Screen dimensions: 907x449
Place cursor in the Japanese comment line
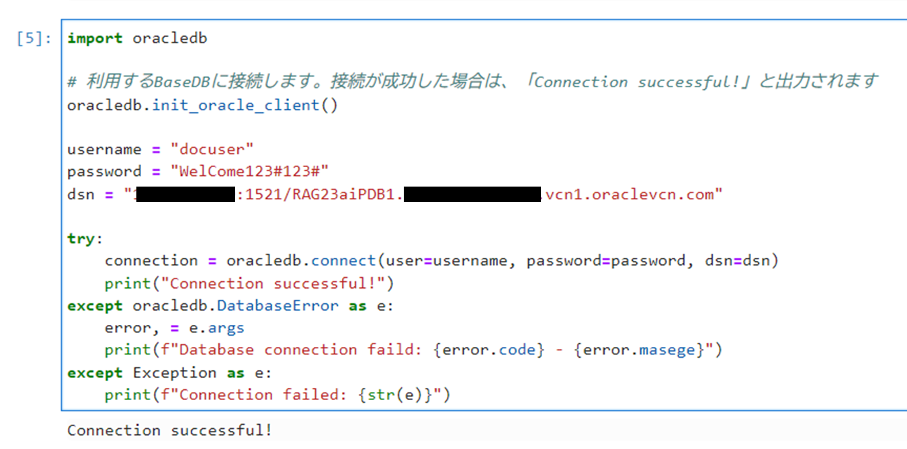coord(472,82)
